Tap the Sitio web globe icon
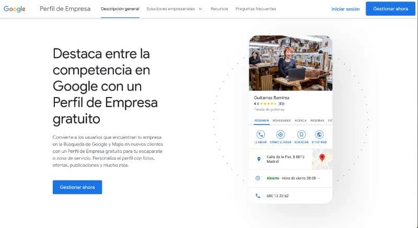This screenshot has height=228, width=418. click(x=319, y=135)
